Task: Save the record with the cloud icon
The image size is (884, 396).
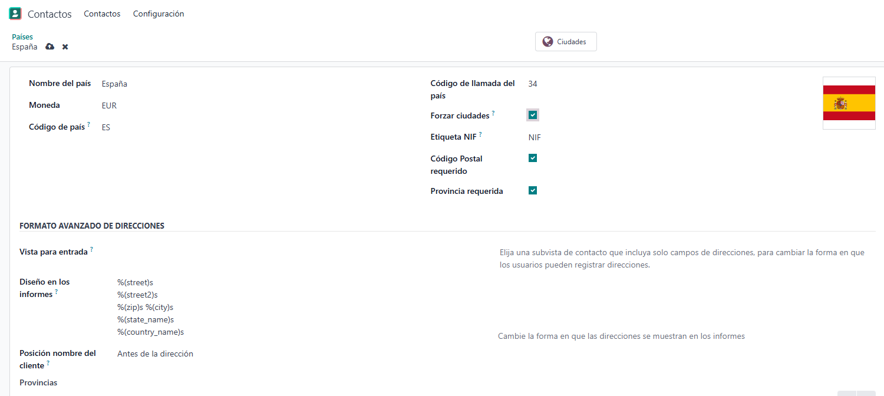Action: [x=50, y=47]
